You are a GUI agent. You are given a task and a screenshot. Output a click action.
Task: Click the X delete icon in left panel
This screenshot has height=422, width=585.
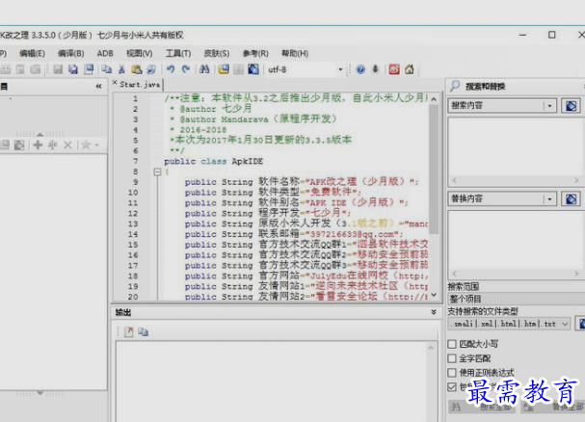pos(67,145)
